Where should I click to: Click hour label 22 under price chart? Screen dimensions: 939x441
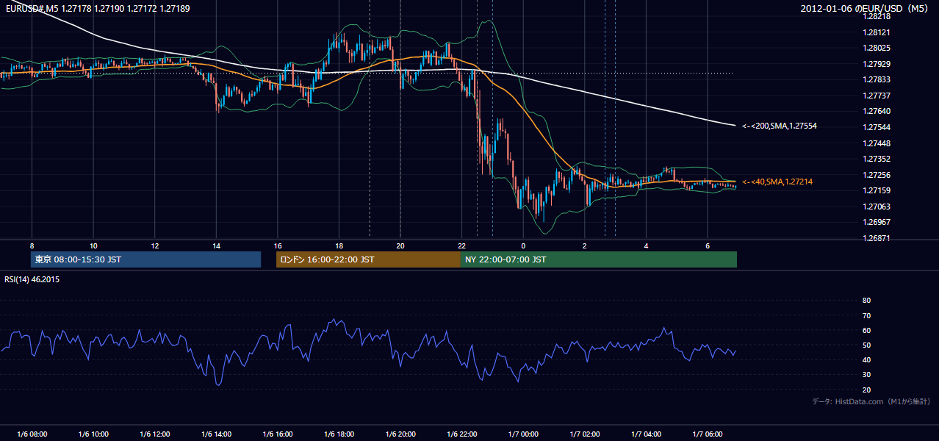point(461,245)
